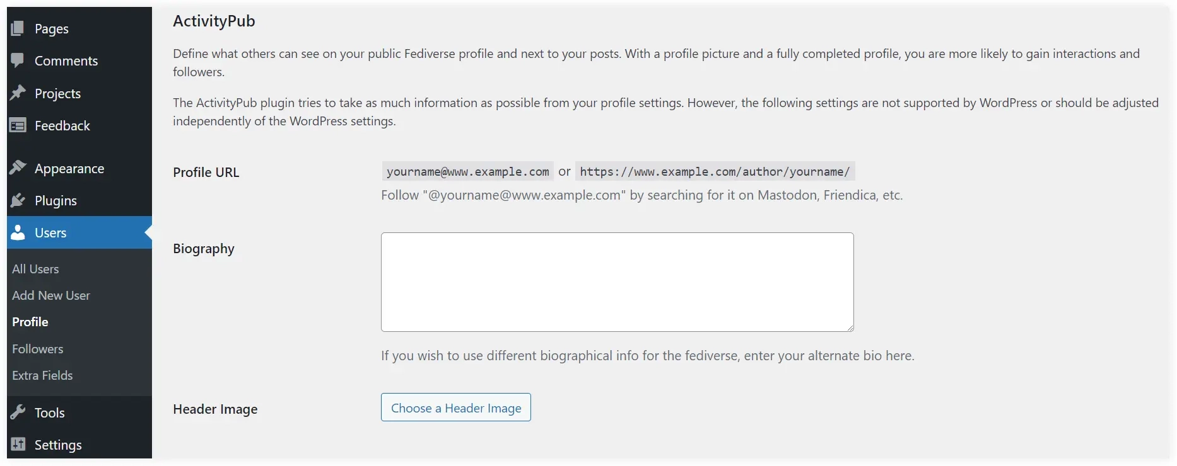Viewport: 1177px width, 466px height.
Task: Click the Settings sliders icon
Action: 18,445
